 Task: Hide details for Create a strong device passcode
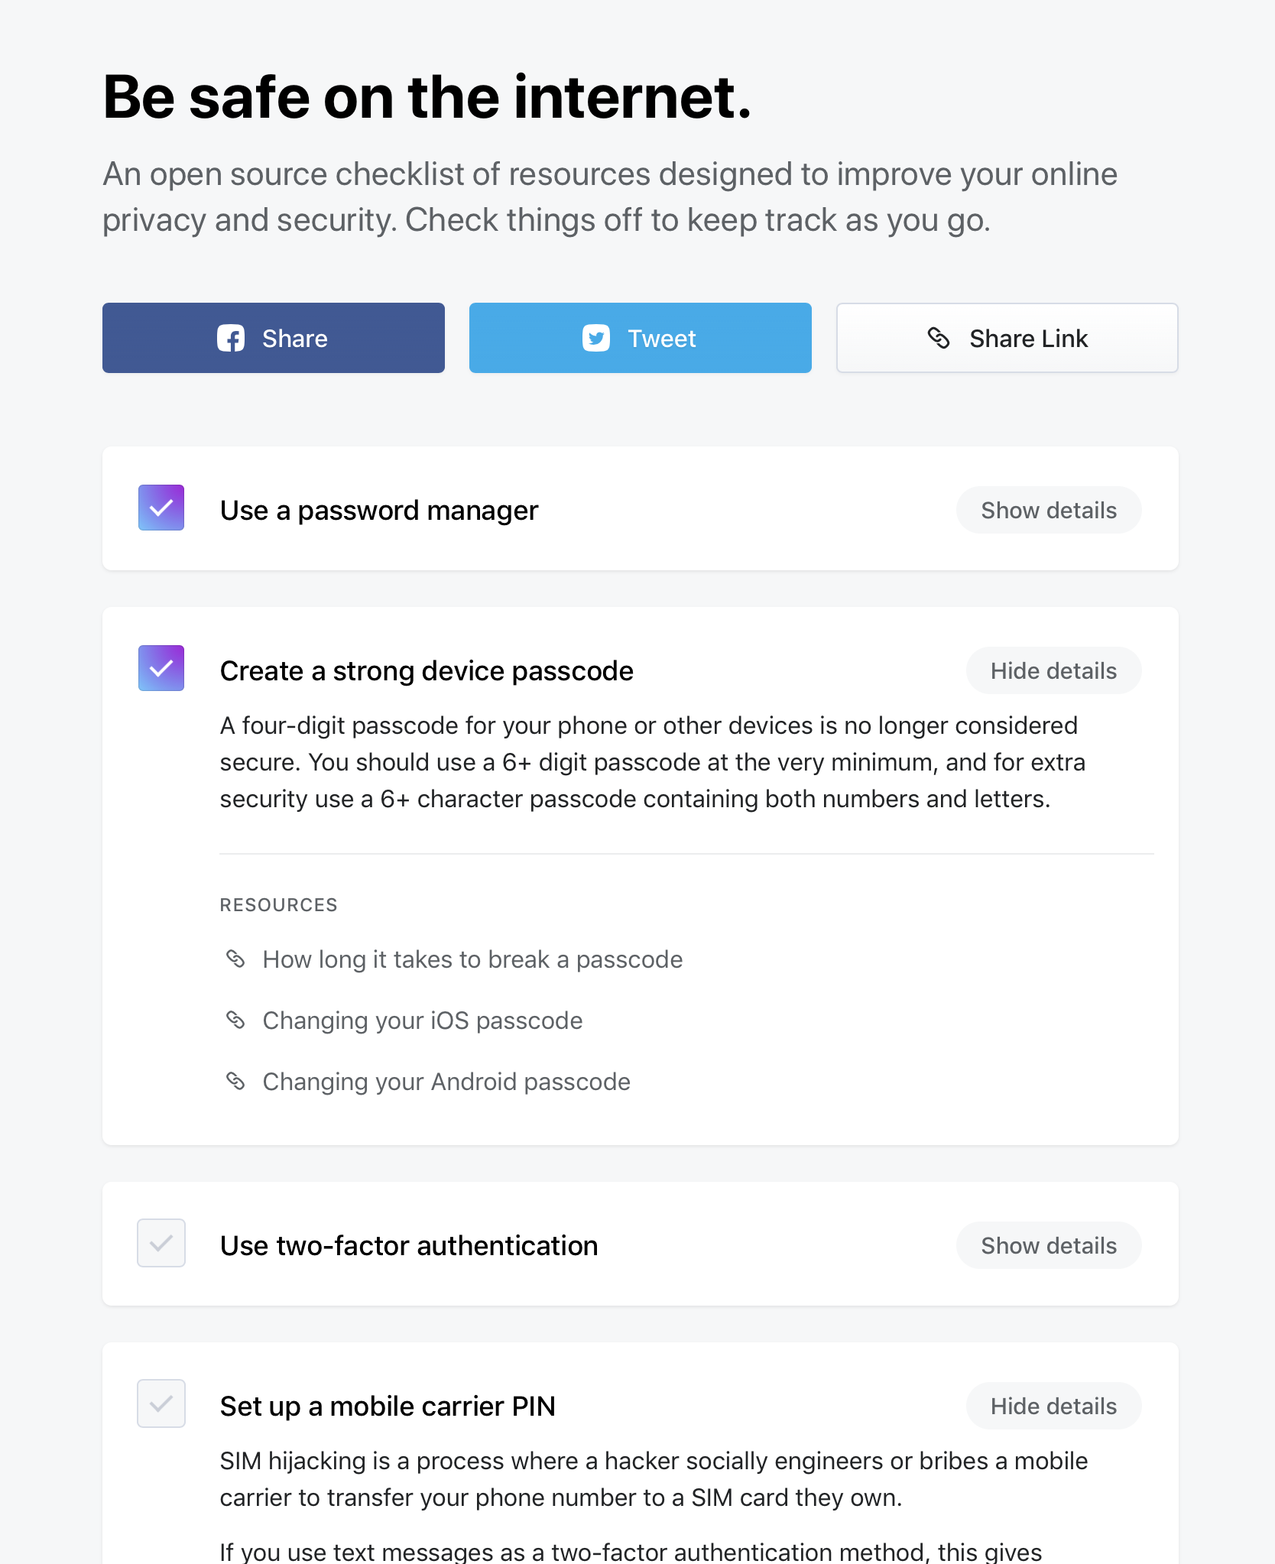pos(1053,670)
